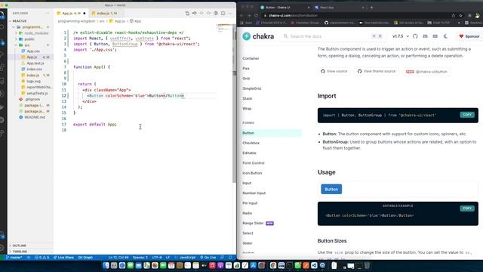The image size is (483, 272).
Task: Open Container in the docs sidebar
Action: pos(251,58)
